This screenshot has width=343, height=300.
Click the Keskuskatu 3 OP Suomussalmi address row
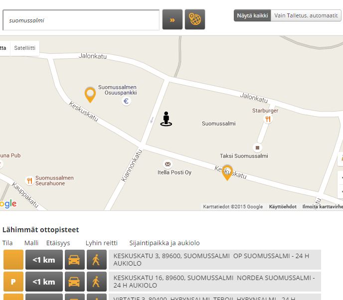tap(215, 260)
